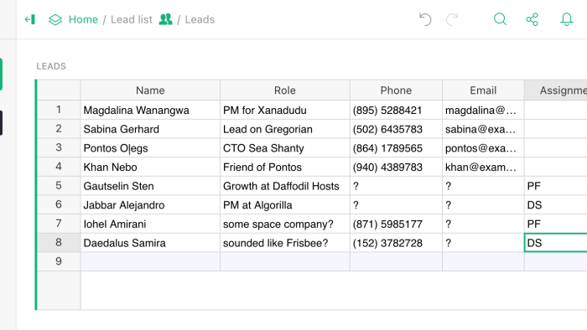Click the email cell starting sabina@exa
Image resolution: width=587 pixels, height=330 pixels.
click(x=483, y=129)
